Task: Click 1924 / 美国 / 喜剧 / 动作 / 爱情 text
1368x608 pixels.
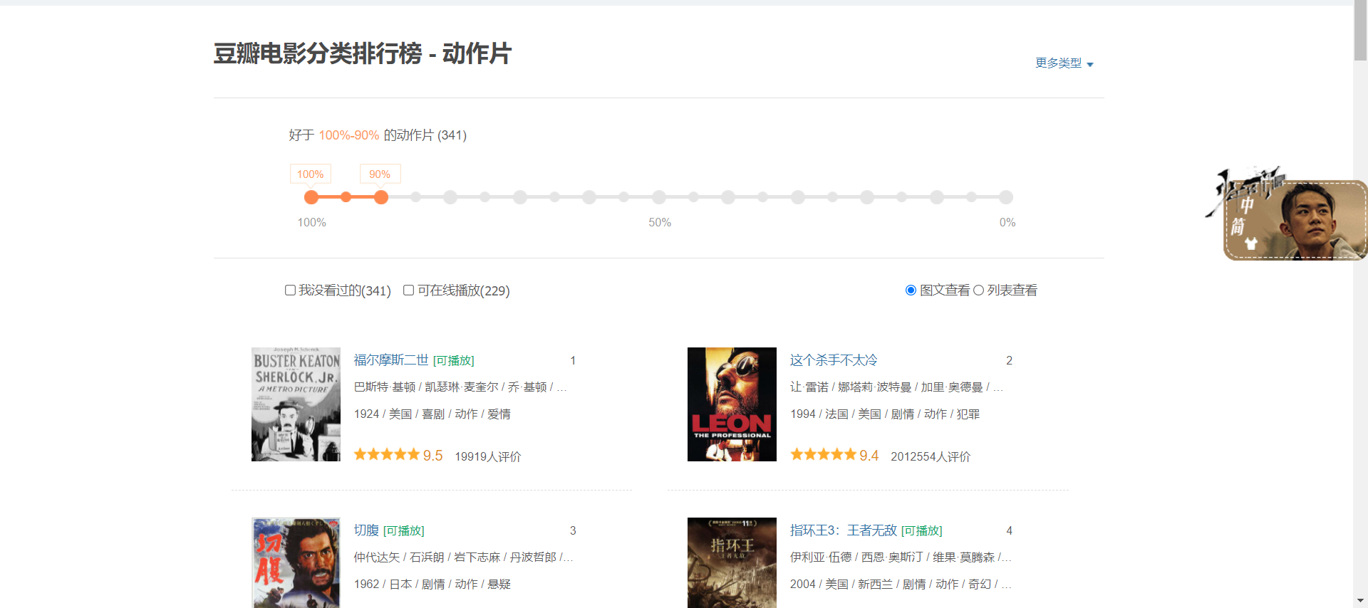Action: 432,414
